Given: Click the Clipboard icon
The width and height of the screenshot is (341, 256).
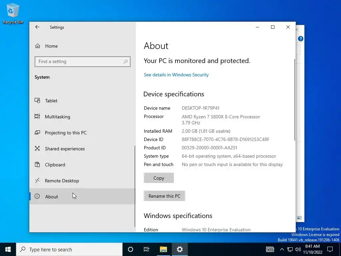Looking at the screenshot, I should (37, 164).
